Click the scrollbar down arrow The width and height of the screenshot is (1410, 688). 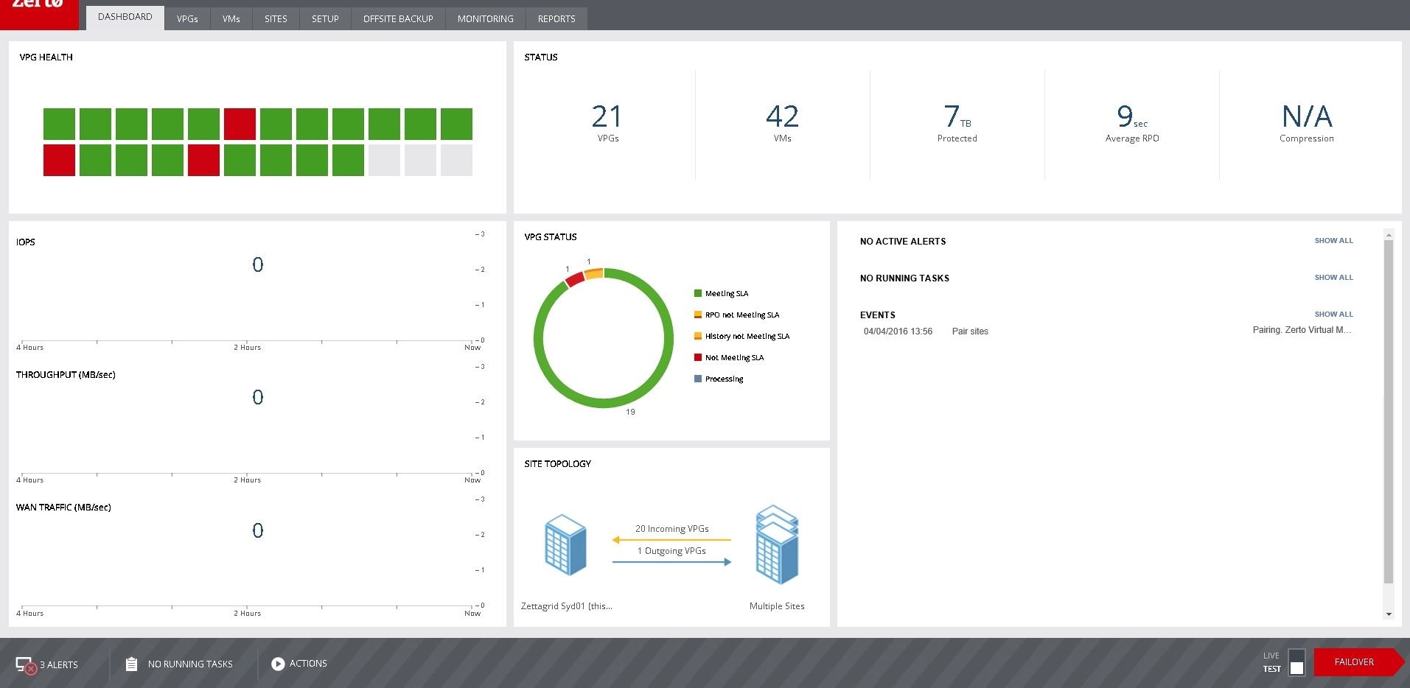1389,614
